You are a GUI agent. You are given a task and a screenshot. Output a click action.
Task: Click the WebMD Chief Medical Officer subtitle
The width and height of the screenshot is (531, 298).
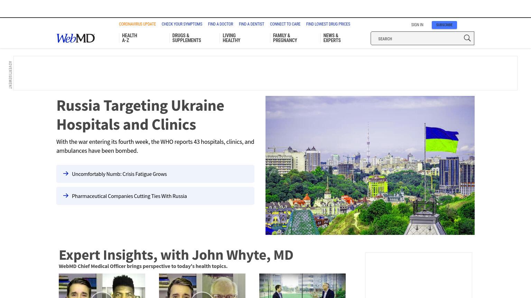point(143,266)
